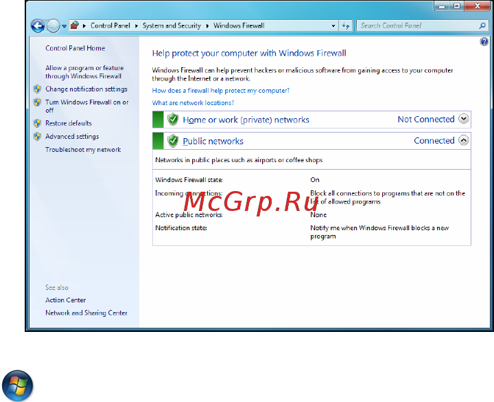Open address bar history dropdown

[333, 26]
